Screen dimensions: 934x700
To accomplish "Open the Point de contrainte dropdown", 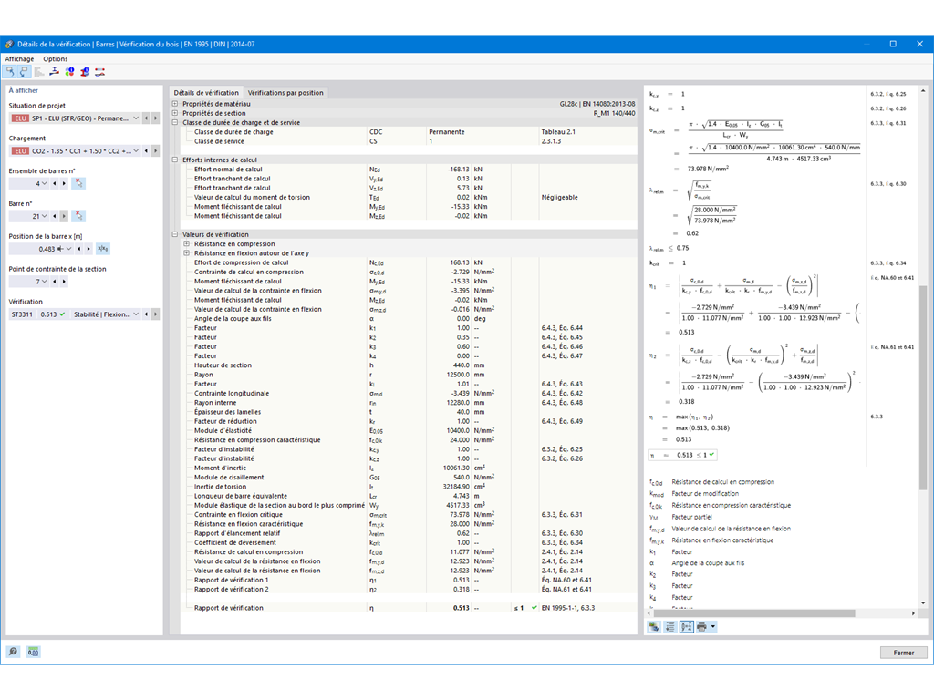I will (x=44, y=282).
